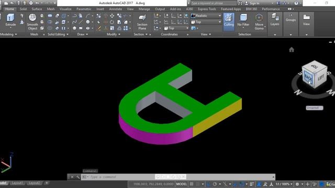
Task: Click the Print icon in quick access toolbar
Action: pyautogui.click(x=31, y=3)
